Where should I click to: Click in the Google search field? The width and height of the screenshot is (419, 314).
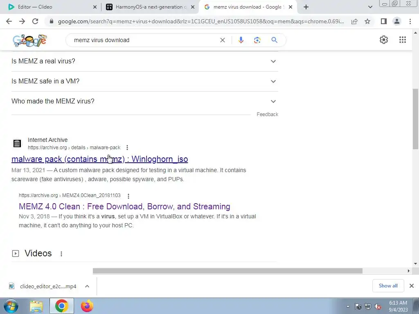[x=144, y=40]
